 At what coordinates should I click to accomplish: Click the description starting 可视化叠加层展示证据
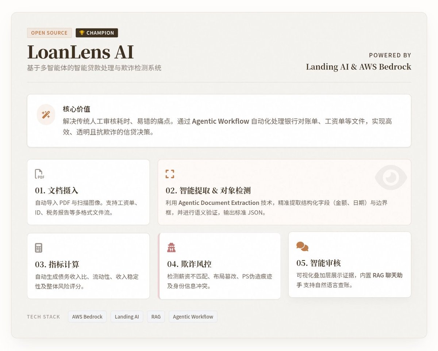[349, 280]
